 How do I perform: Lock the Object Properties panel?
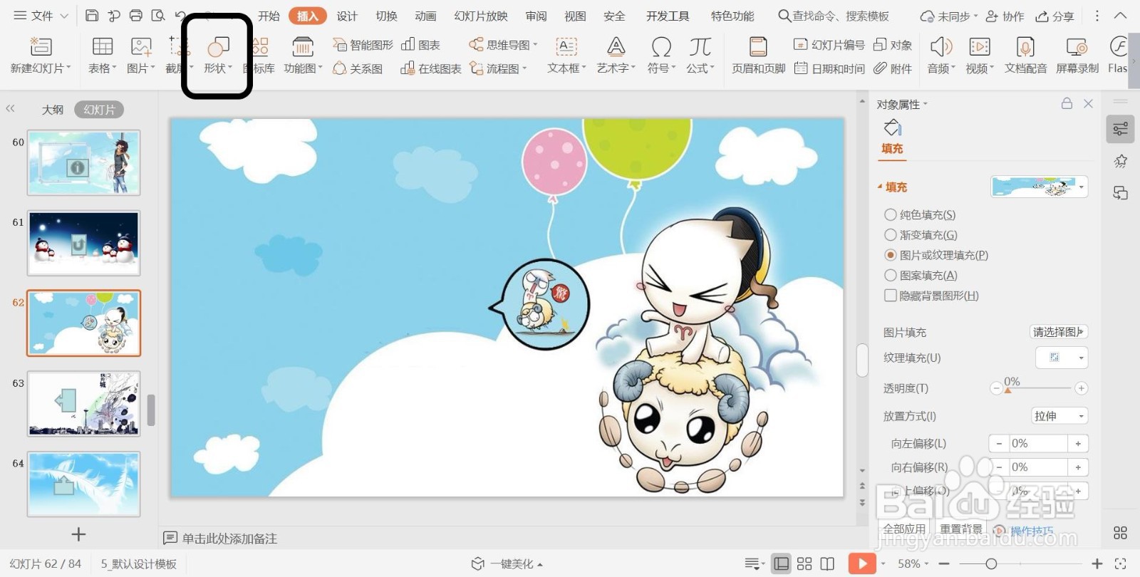pyautogui.click(x=1067, y=103)
